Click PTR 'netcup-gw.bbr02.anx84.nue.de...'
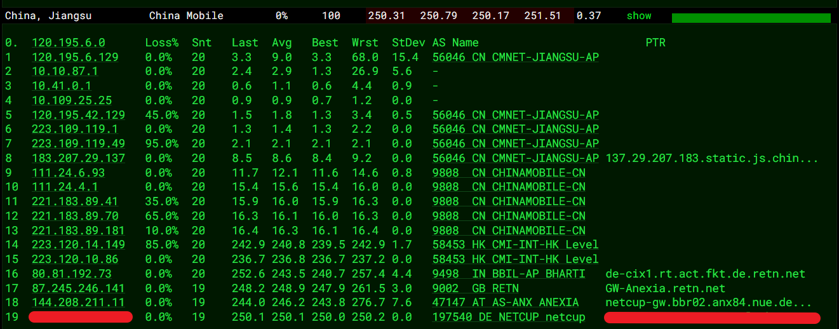The image size is (839, 329). (x=709, y=302)
